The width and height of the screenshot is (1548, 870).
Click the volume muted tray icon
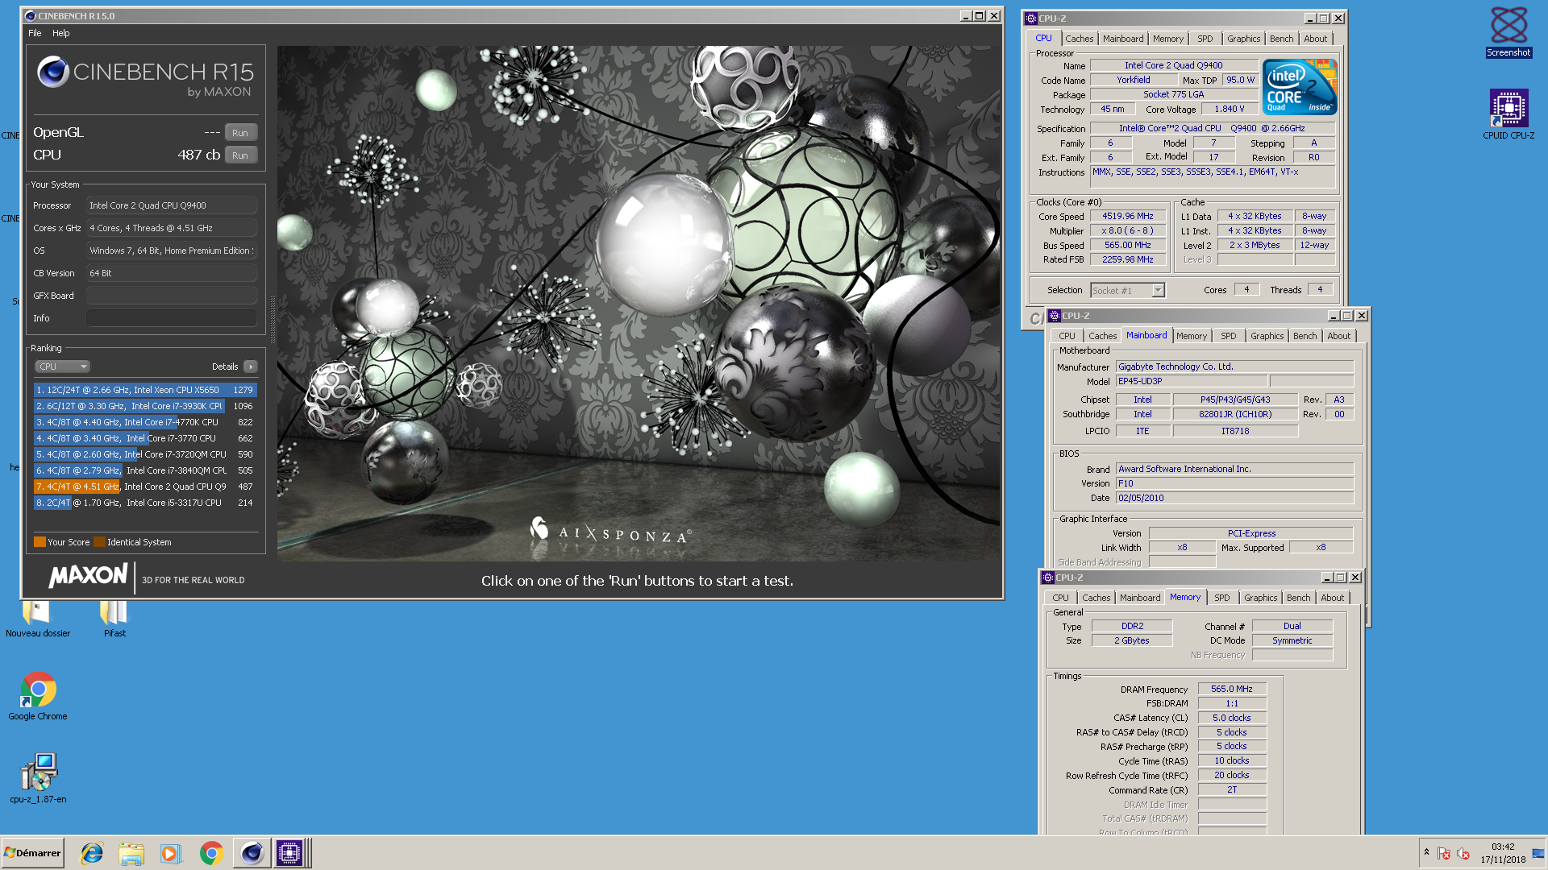point(1463,853)
